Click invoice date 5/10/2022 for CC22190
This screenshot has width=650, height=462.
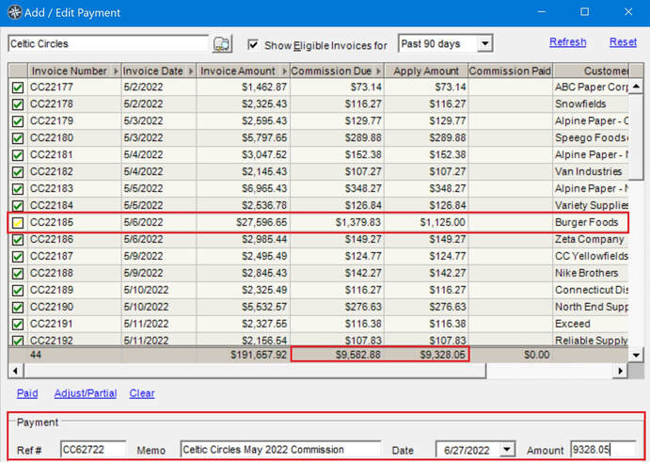[x=159, y=307]
